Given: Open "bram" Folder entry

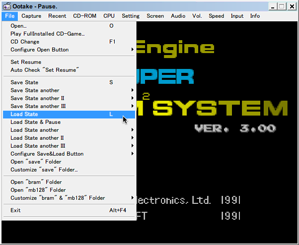Looking at the screenshot, I should (69, 182).
